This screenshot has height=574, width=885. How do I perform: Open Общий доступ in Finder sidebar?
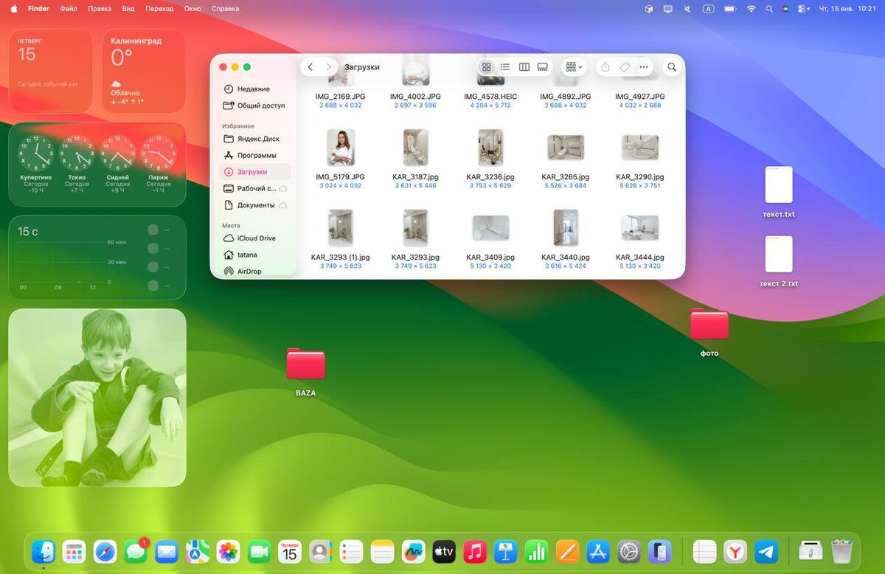pyautogui.click(x=256, y=106)
